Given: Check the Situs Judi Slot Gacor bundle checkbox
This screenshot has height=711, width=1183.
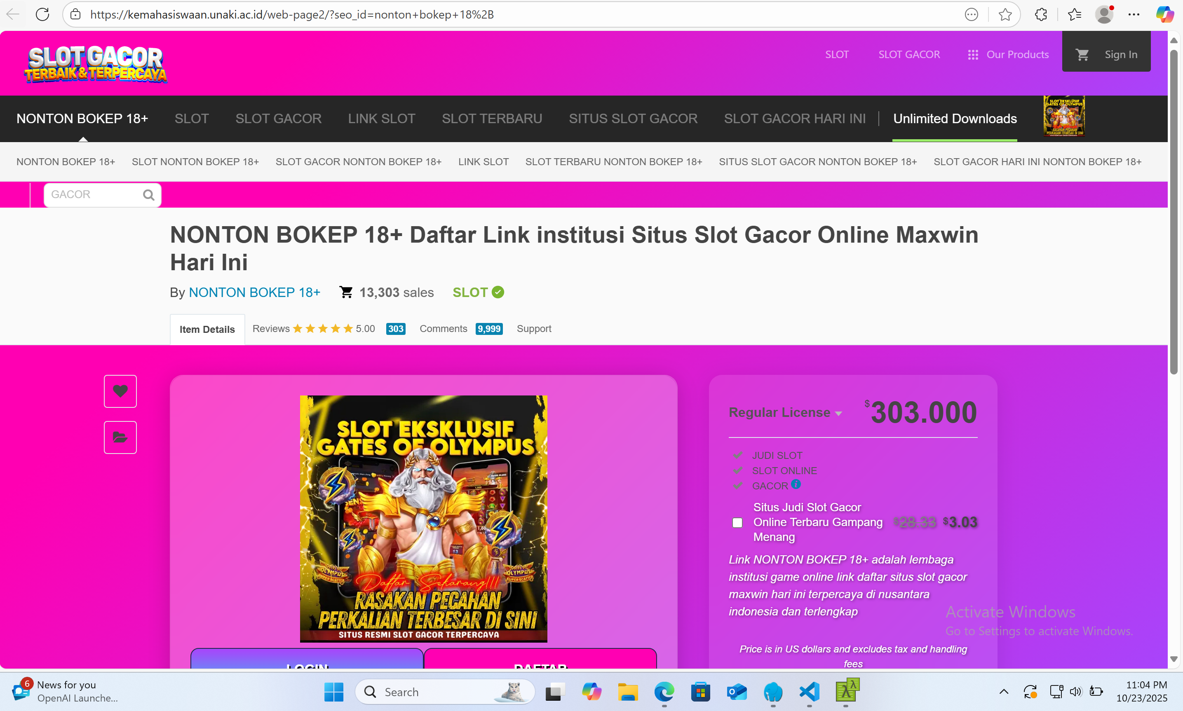Looking at the screenshot, I should pyautogui.click(x=737, y=522).
